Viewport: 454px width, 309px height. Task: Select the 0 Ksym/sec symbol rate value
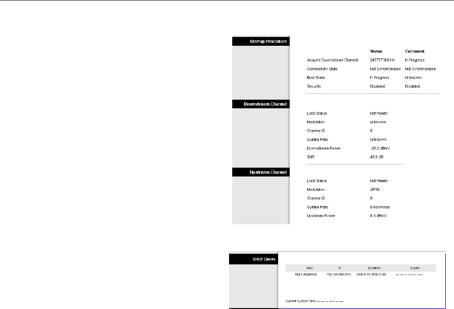(380, 207)
